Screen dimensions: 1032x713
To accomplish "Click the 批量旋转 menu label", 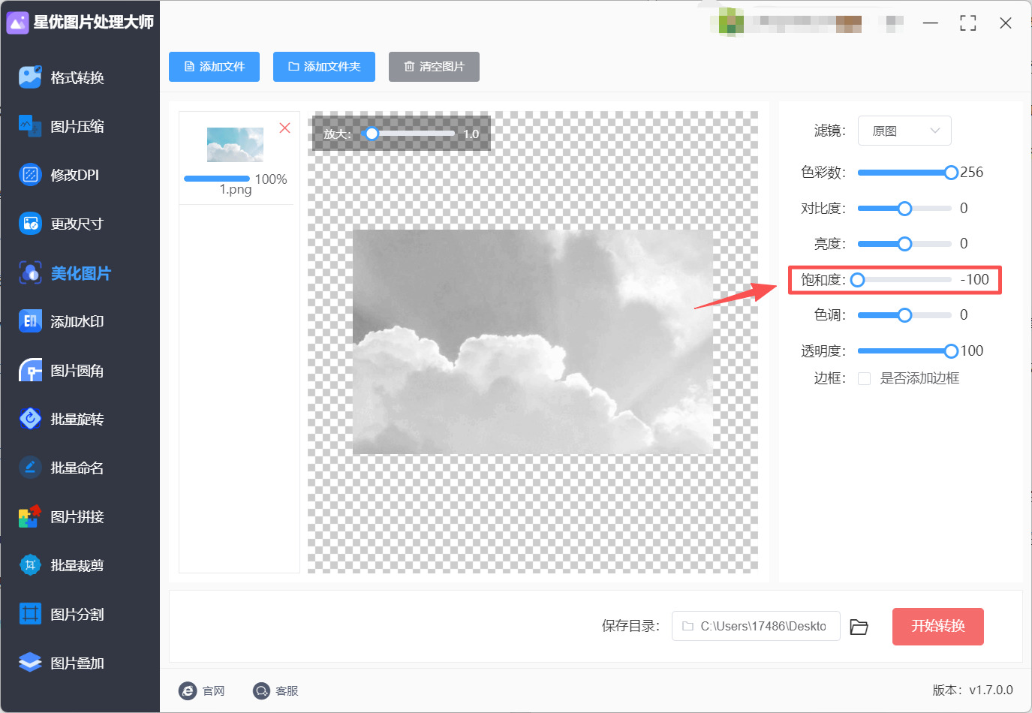I will [x=77, y=419].
